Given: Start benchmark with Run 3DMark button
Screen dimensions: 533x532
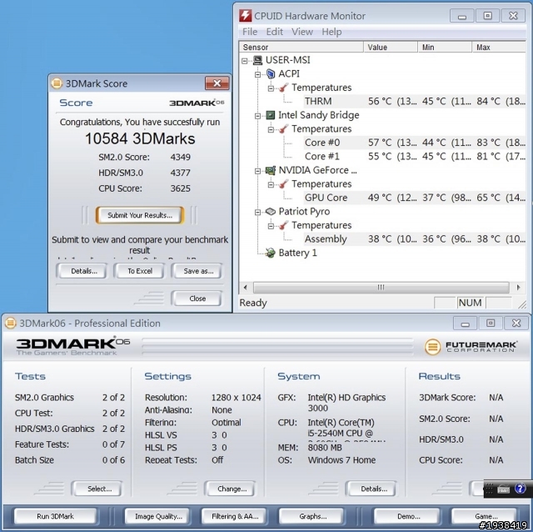Looking at the screenshot, I should 56,516.
